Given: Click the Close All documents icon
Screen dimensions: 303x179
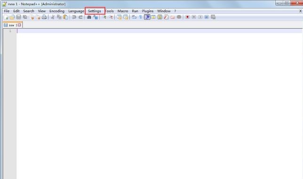Looking at the screenshot, I should pyautogui.click(x=38, y=17).
